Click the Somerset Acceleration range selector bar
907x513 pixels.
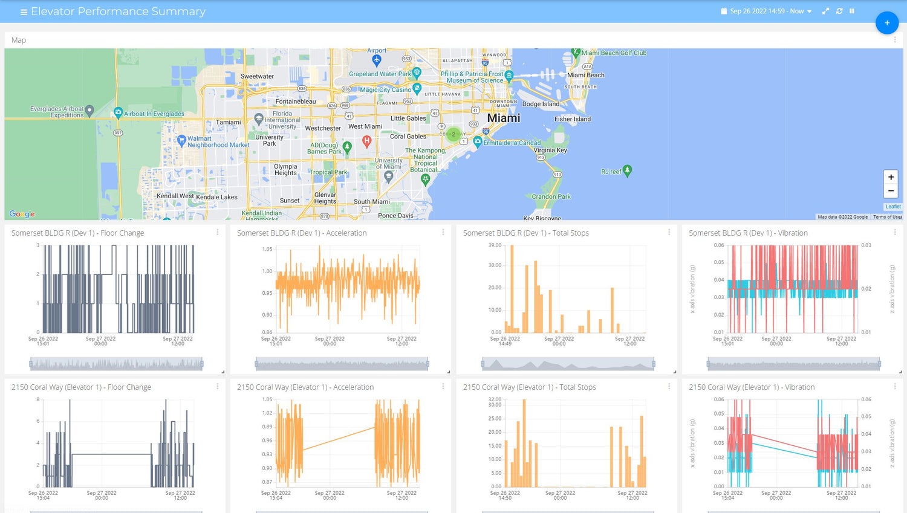(x=342, y=364)
